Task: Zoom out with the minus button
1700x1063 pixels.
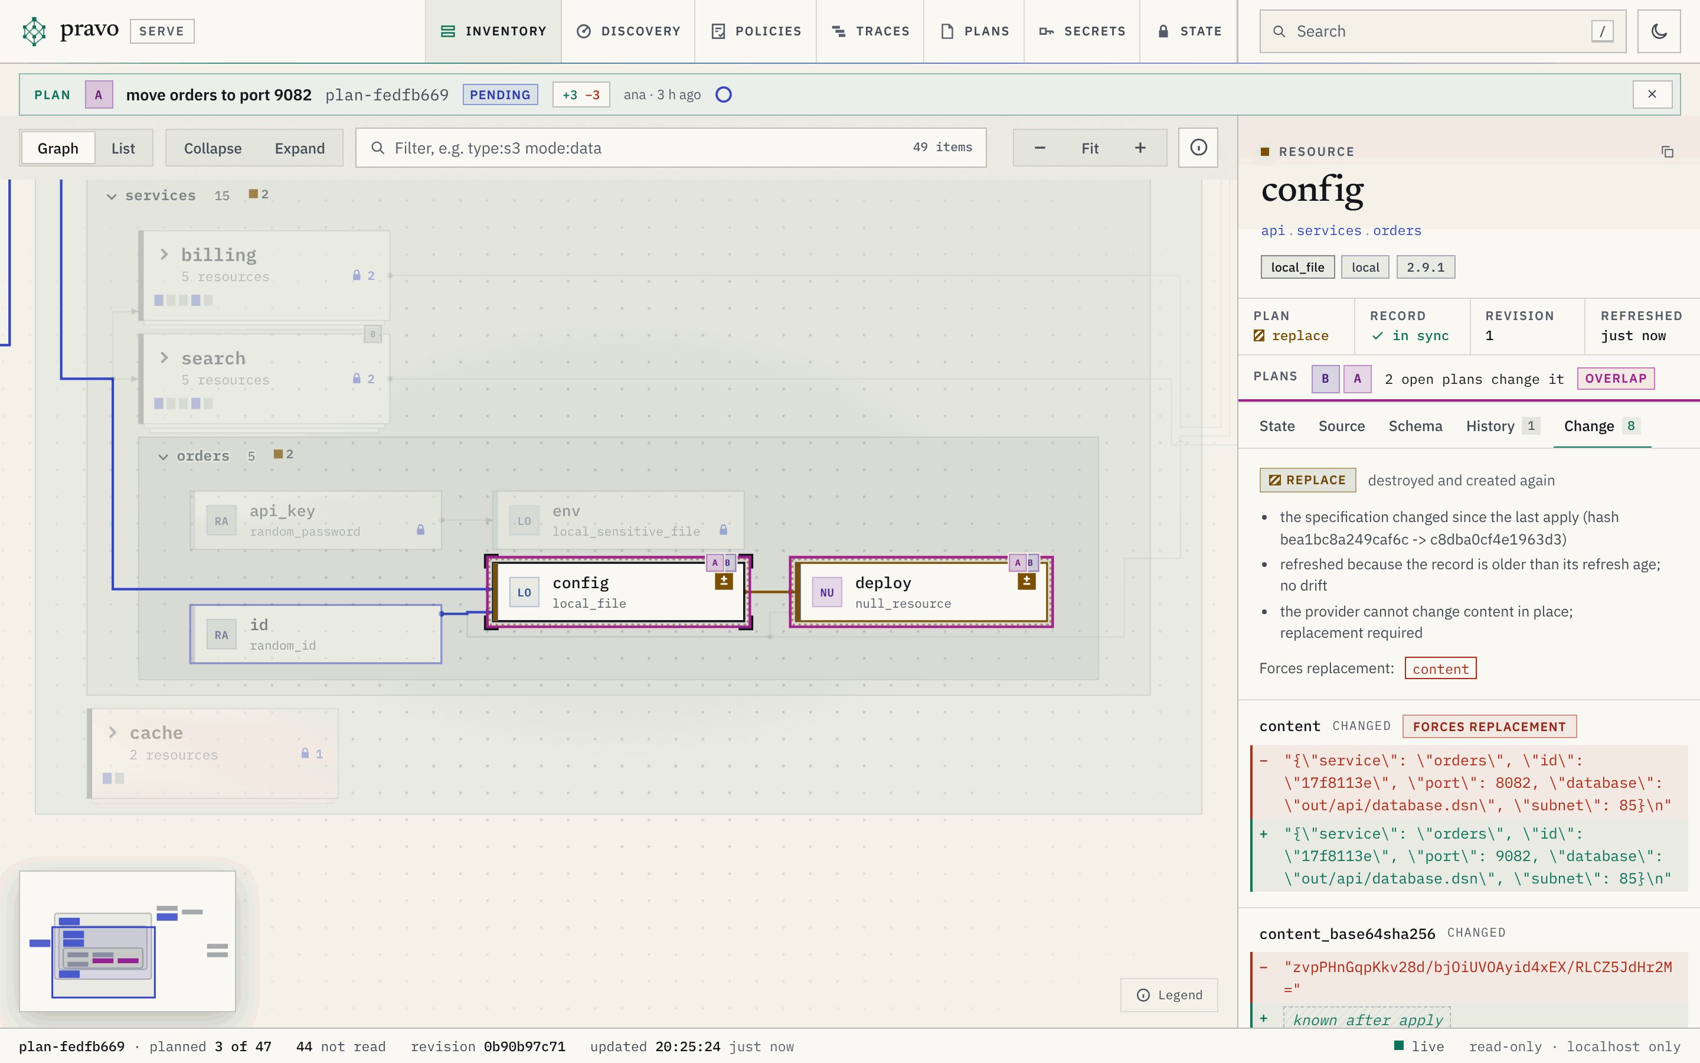Action: point(1039,148)
